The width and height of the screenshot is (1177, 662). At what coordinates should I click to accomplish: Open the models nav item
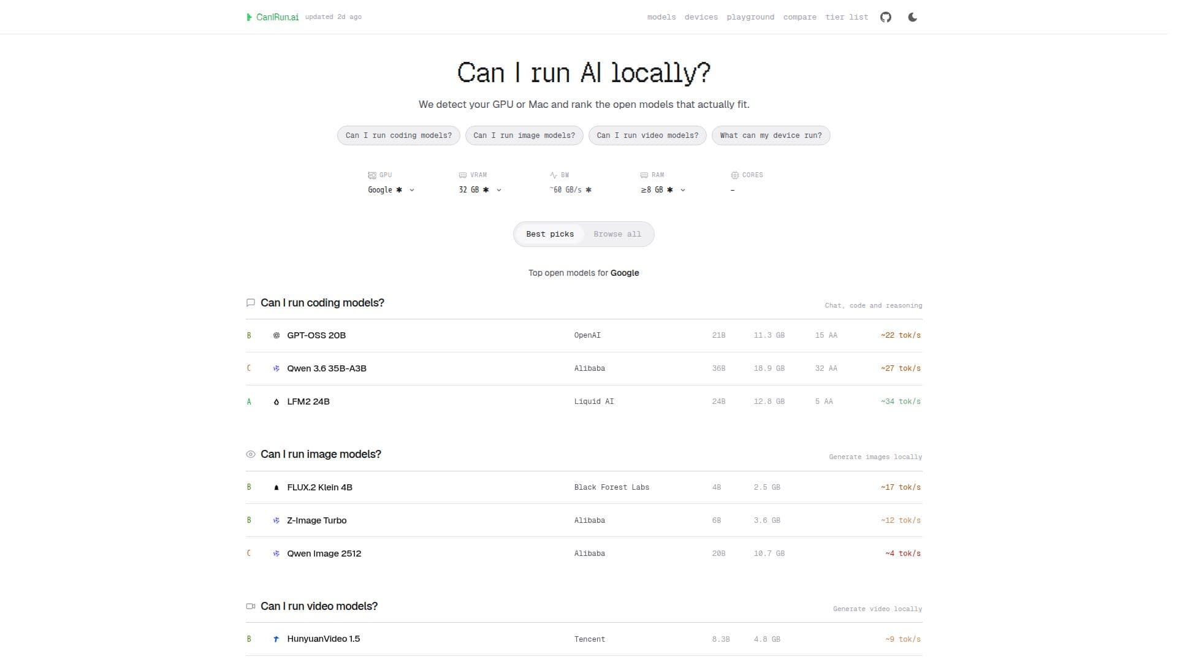click(661, 17)
